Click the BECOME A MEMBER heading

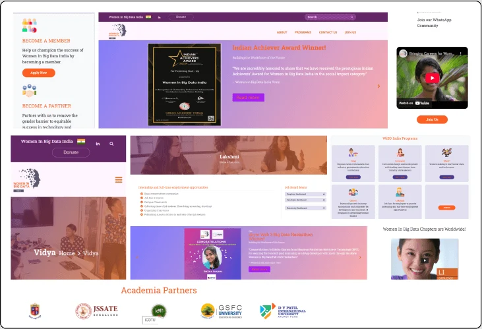coord(46,41)
